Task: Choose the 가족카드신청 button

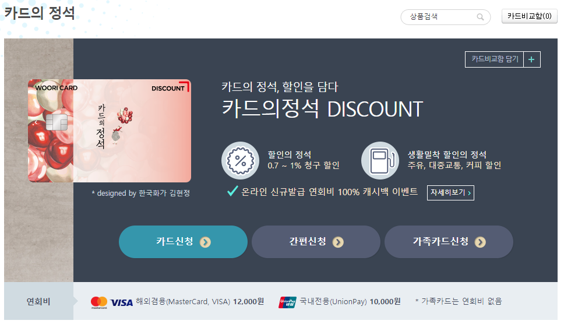Action: point(449,242)
